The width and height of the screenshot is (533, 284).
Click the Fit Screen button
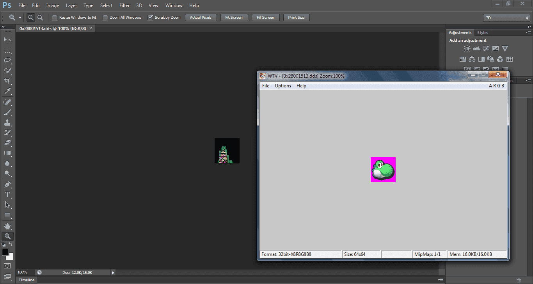[234, 18]
